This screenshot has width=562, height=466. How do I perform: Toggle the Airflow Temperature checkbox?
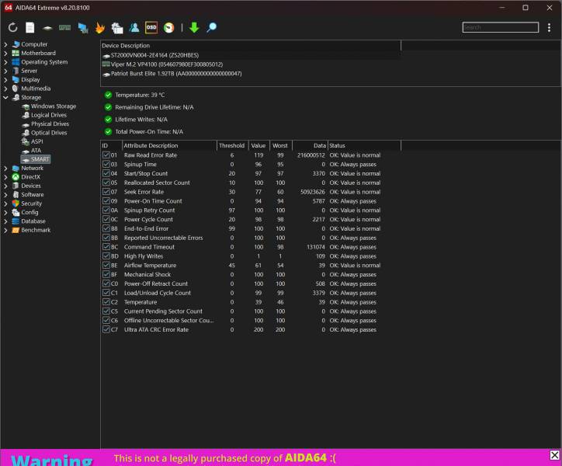106,265
